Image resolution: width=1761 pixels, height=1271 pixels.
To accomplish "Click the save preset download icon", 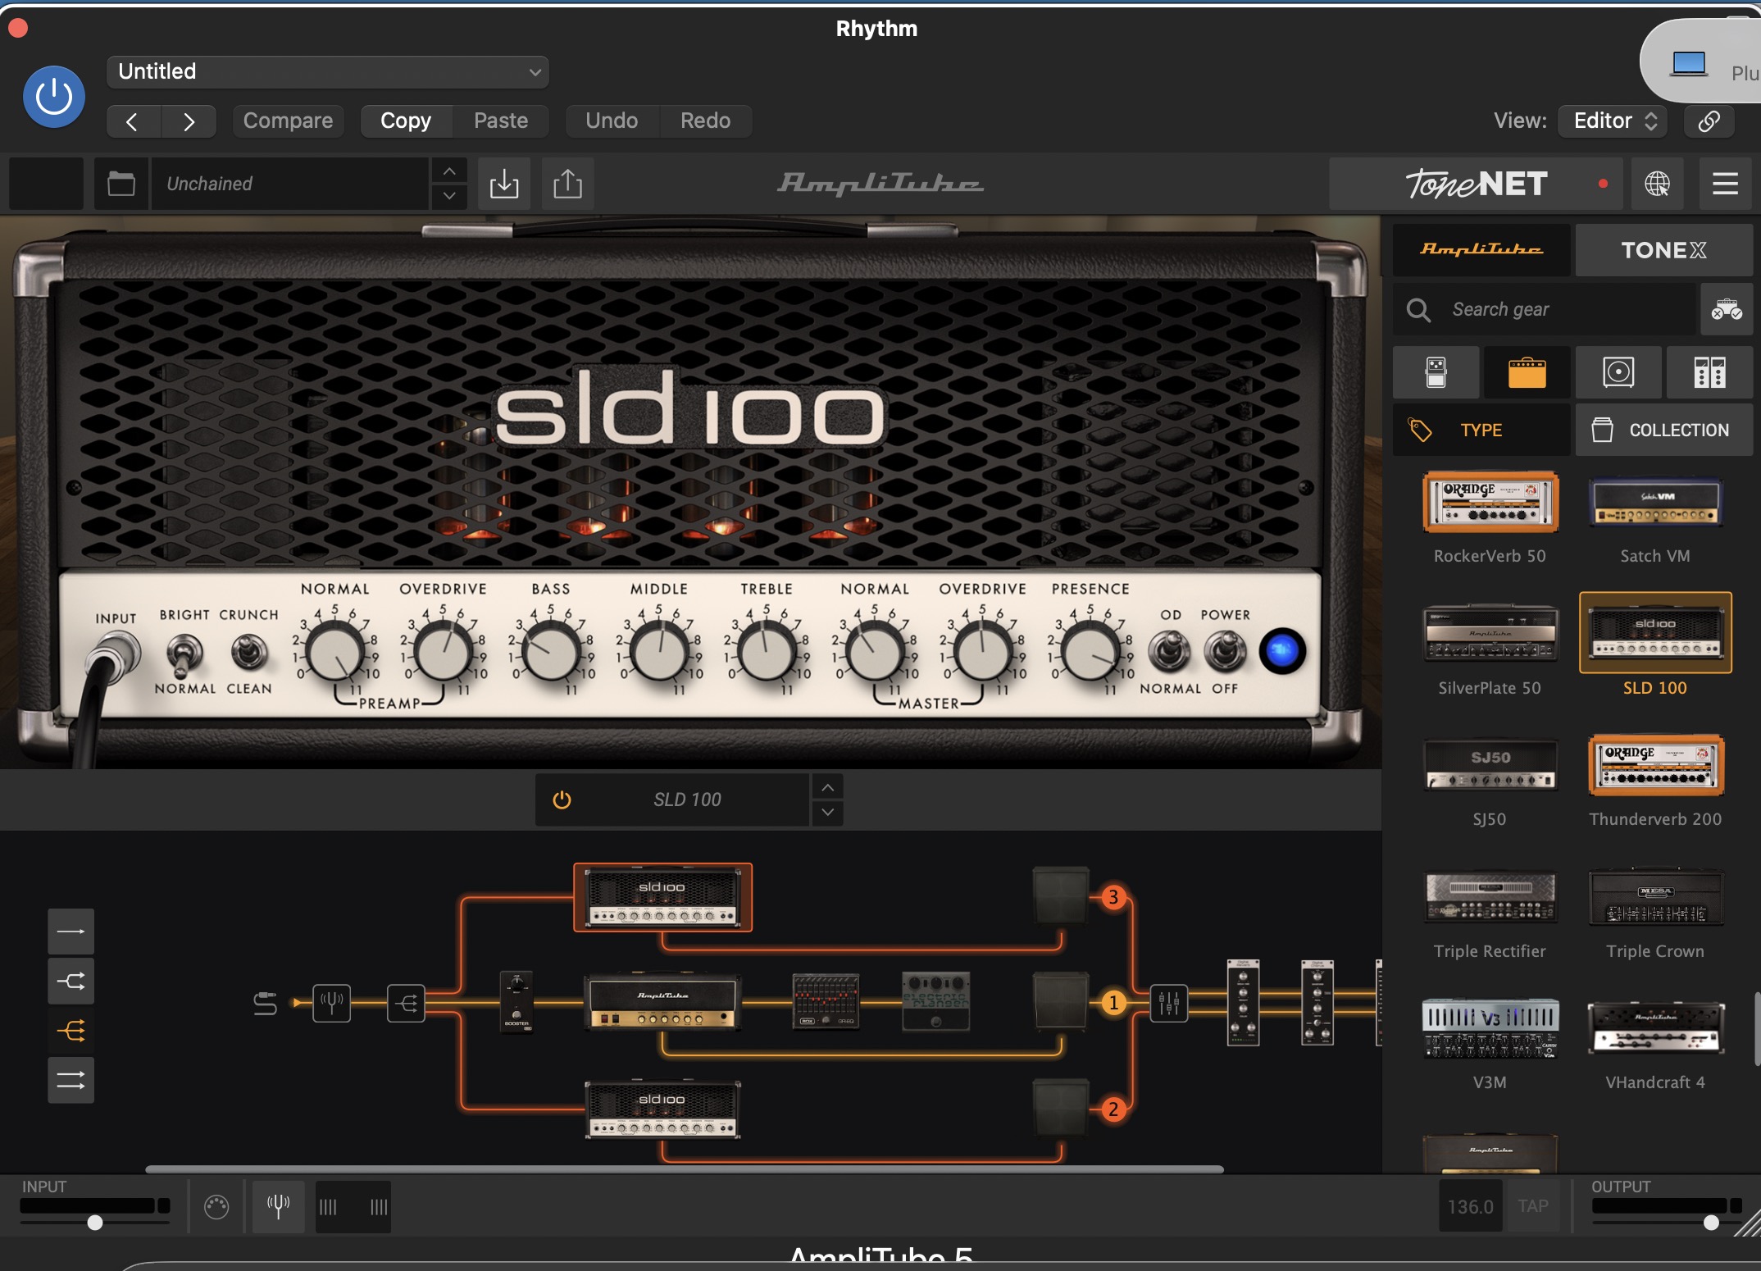I will point(503,184).
